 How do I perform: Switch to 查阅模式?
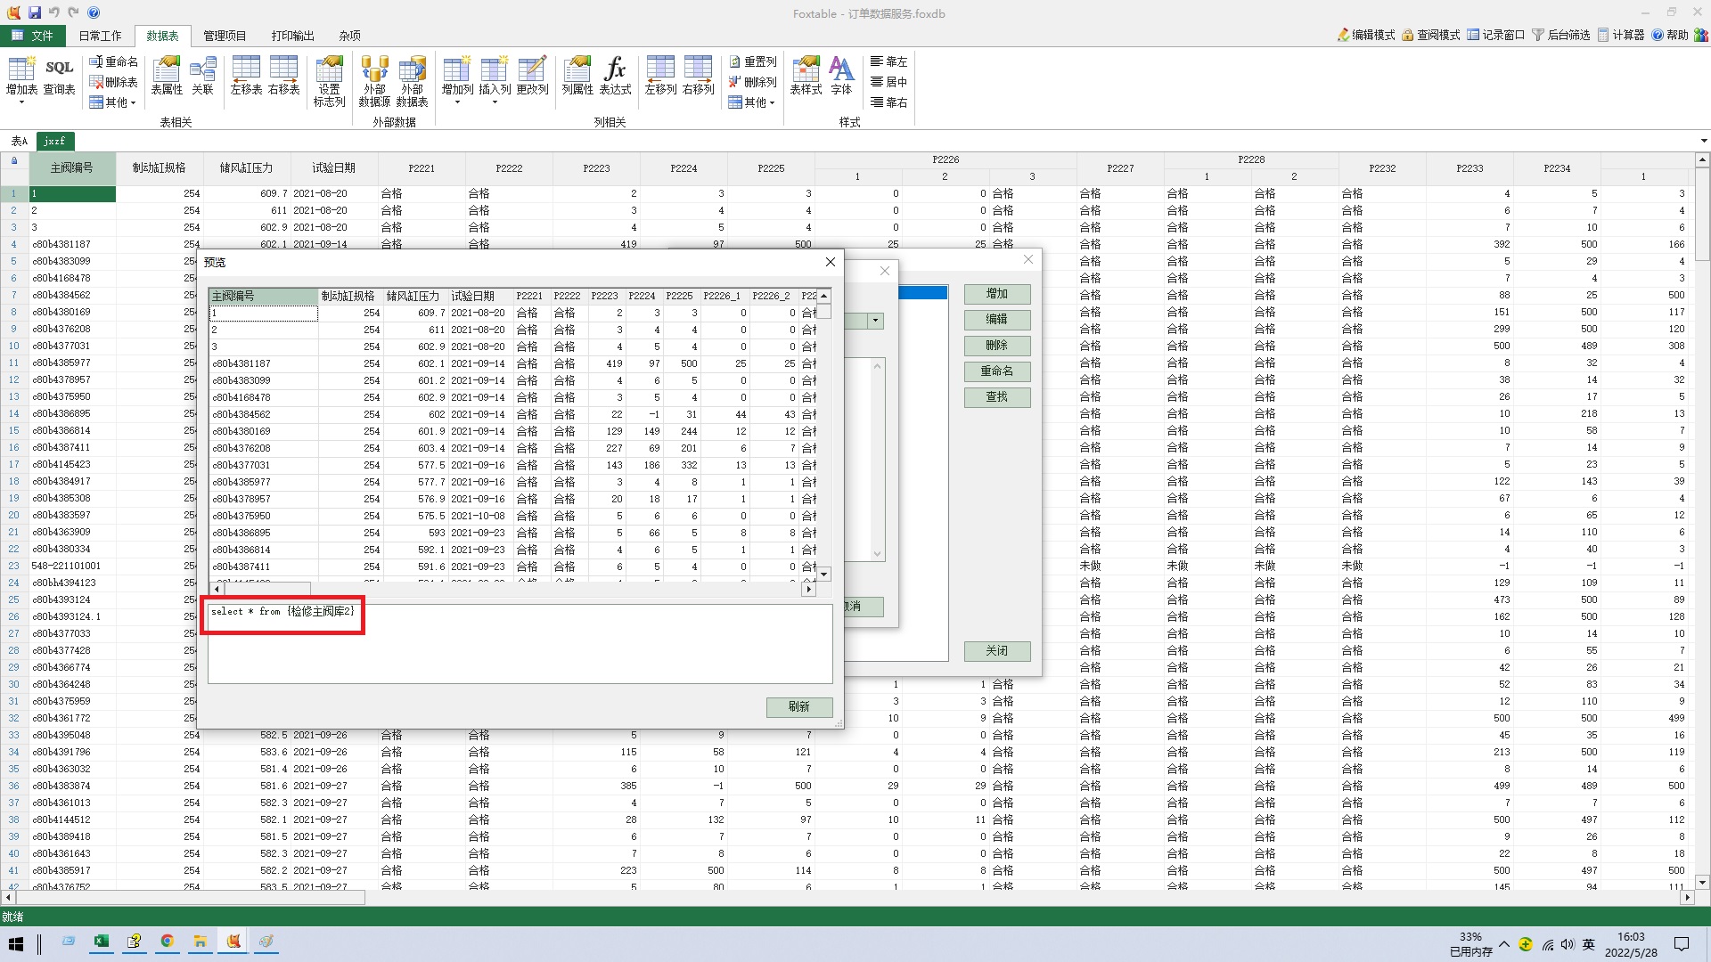pos(1431,35)
